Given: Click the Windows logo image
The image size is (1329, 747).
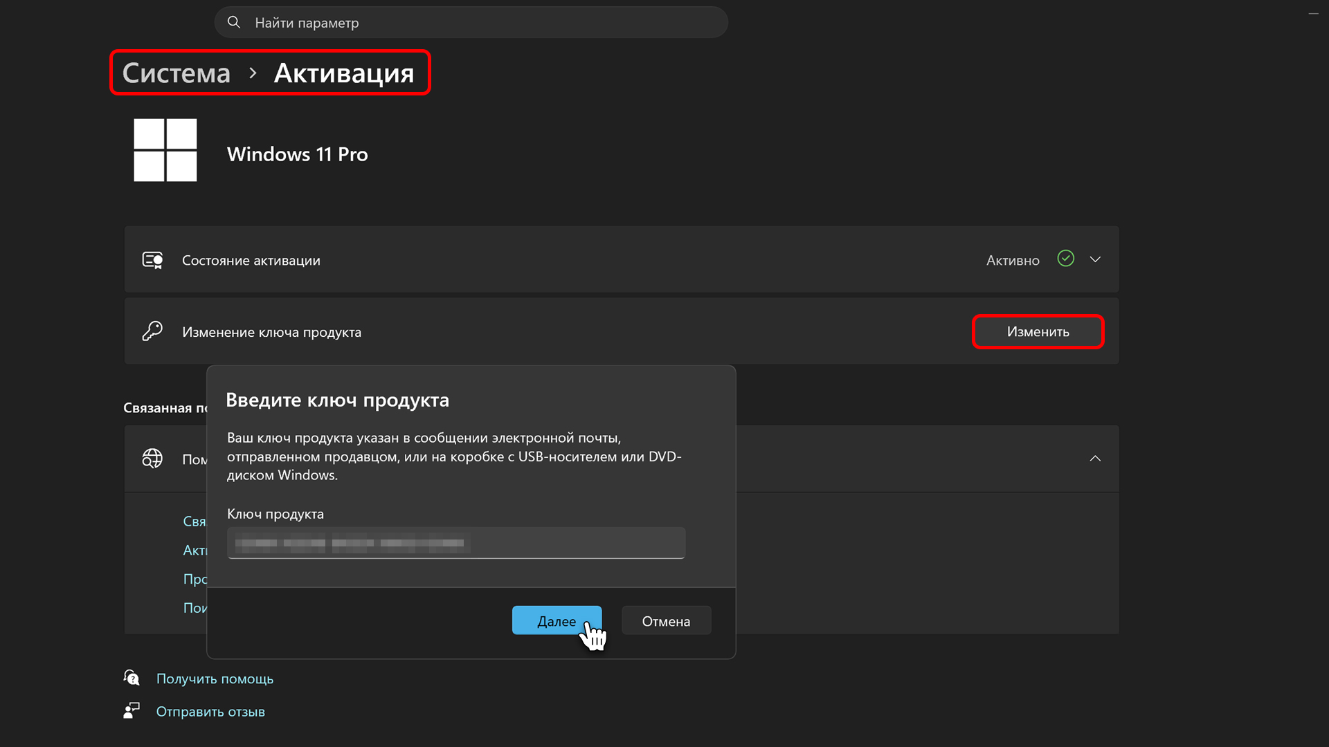Looking at the screenshot, I should (165, 150).
